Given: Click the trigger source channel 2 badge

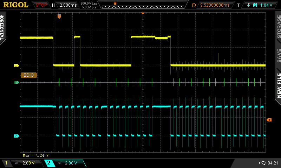Looking at the screenshot, I should (255, 5).
